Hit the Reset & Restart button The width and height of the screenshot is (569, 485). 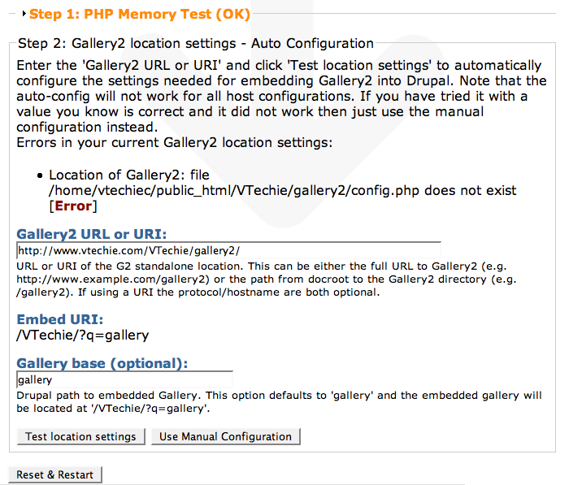point(55,474)
